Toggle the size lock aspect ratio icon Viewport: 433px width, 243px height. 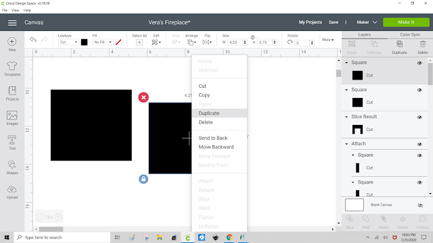(252, 37)
